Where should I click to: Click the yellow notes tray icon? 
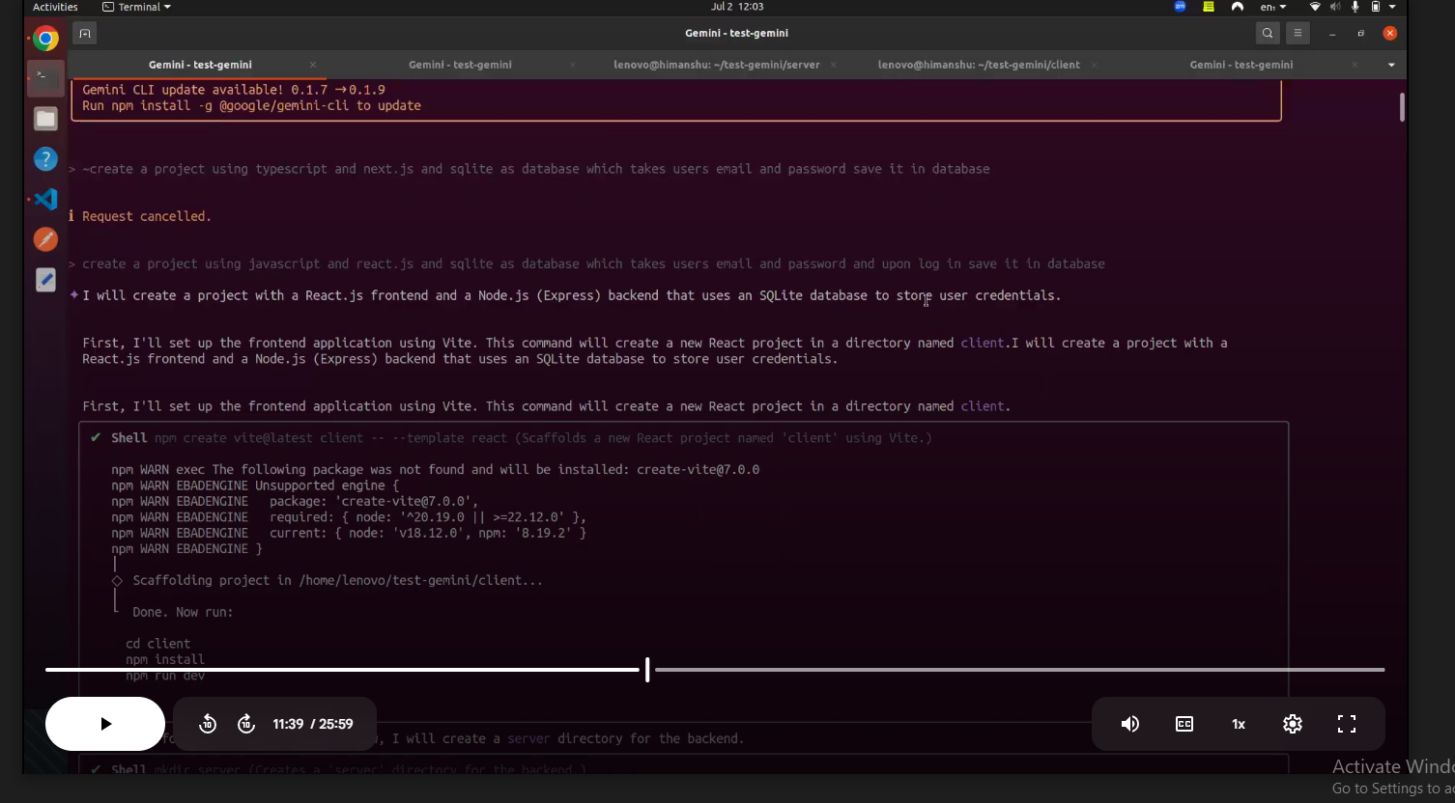pos(1209,7)
